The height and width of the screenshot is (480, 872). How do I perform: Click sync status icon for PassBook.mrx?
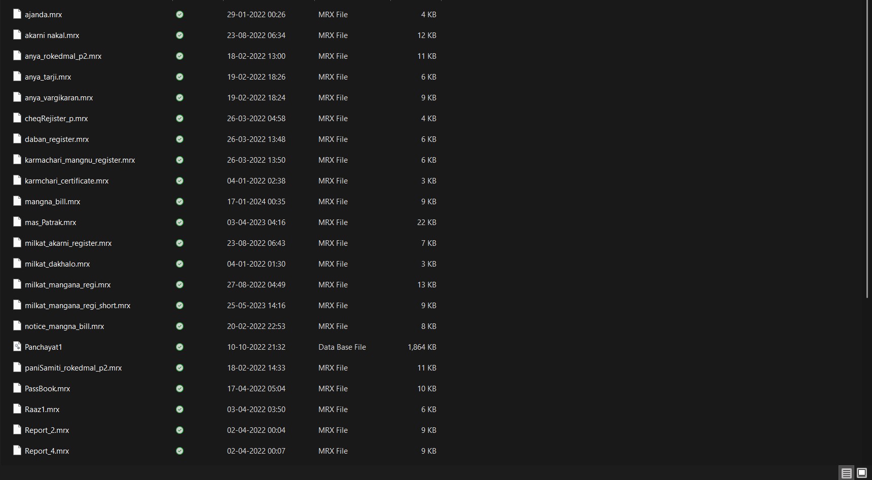click(x=179, y=389)
